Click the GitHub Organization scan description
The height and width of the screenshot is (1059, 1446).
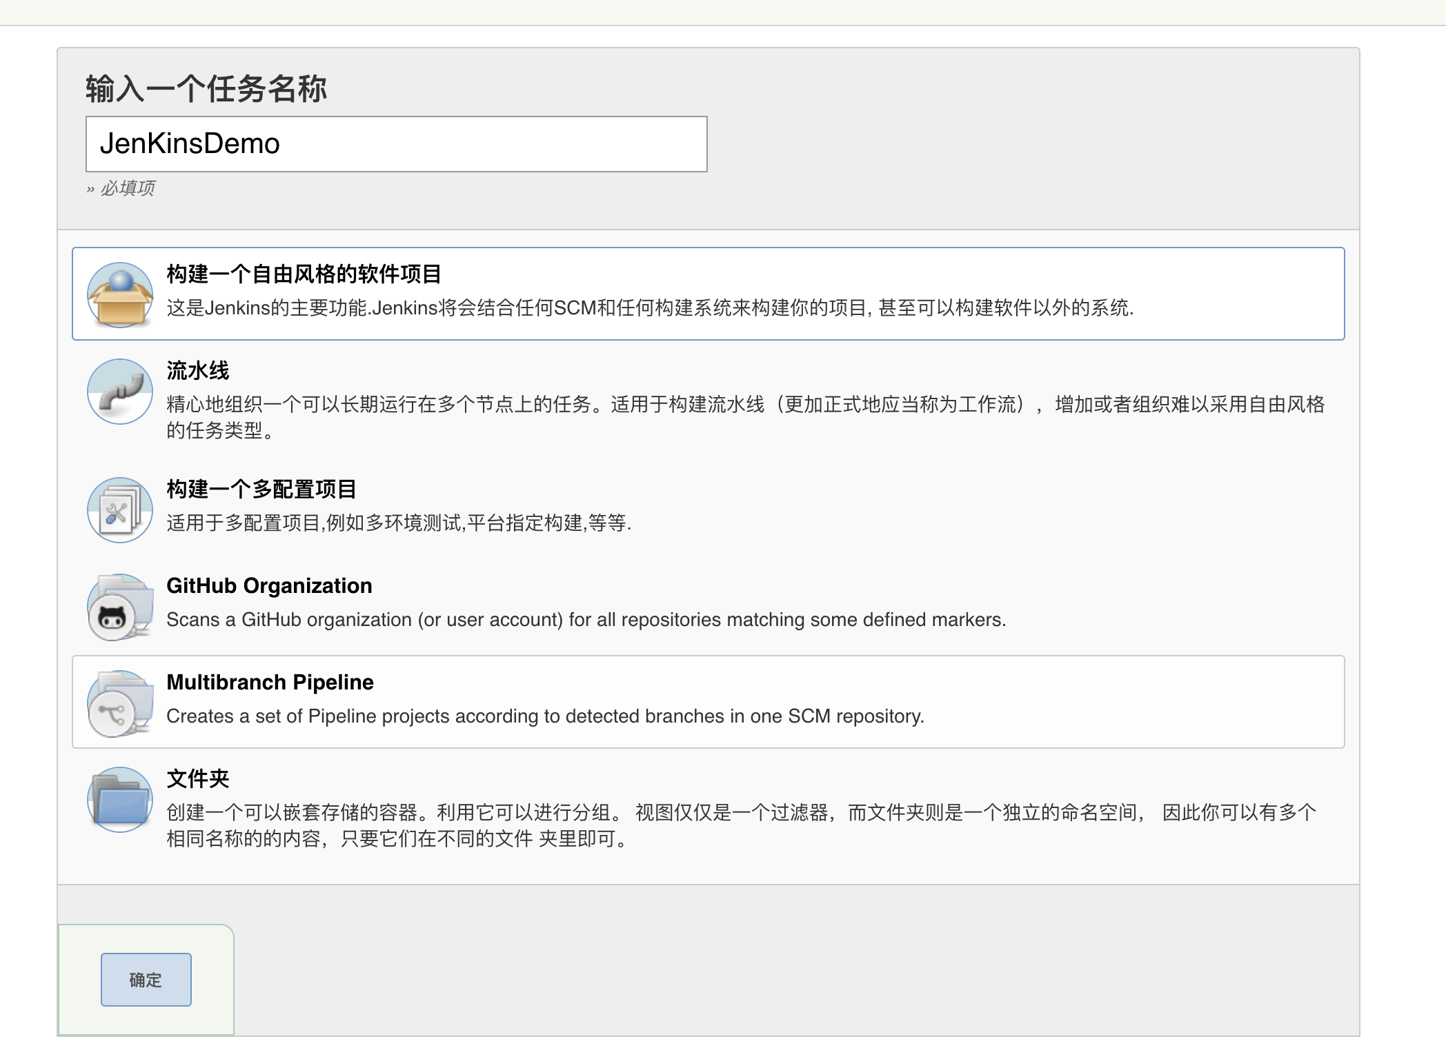click(586, 620)
